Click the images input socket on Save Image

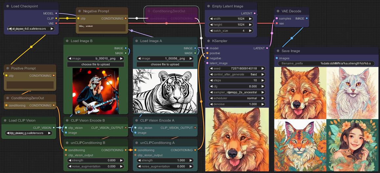pyautogui.click(x=277, y=58)
